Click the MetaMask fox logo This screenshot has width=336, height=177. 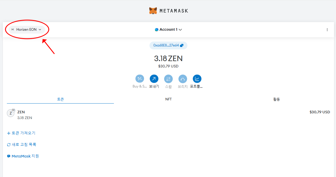pos(153,11)
